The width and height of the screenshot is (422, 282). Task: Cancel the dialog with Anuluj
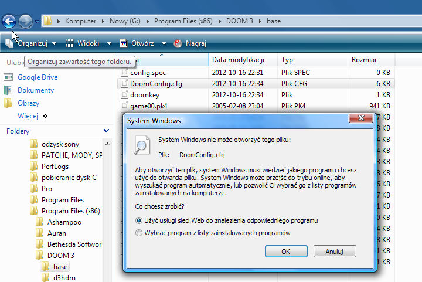(335, 252)
